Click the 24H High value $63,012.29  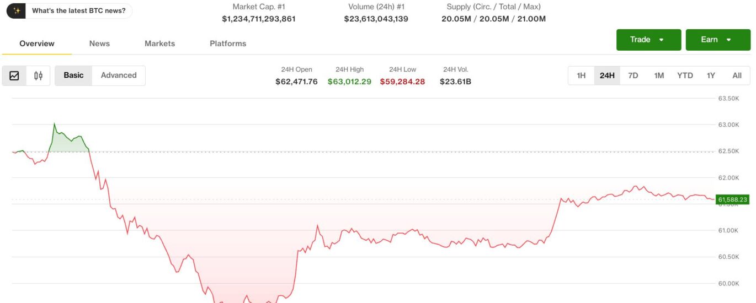click(x=349, y=82)
